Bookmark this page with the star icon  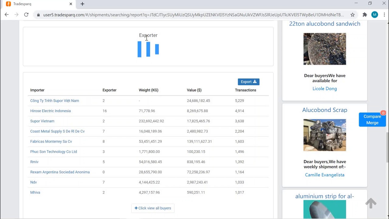353,15
